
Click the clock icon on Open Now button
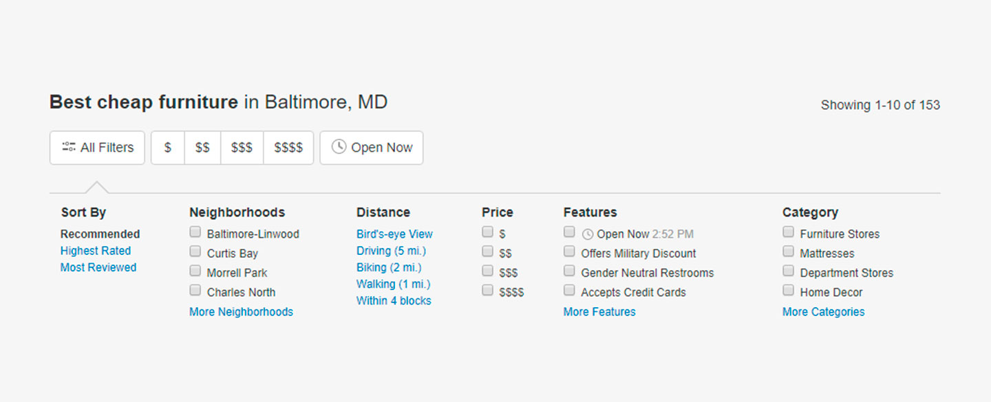339,147
